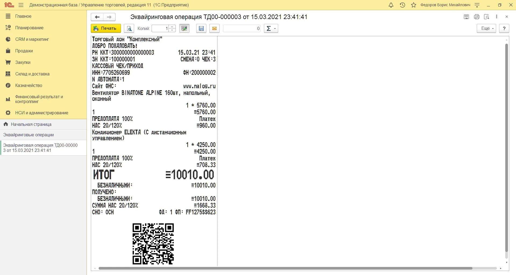Decrease copies count with down arrow
Screen dimensions: 516x275
172,30
